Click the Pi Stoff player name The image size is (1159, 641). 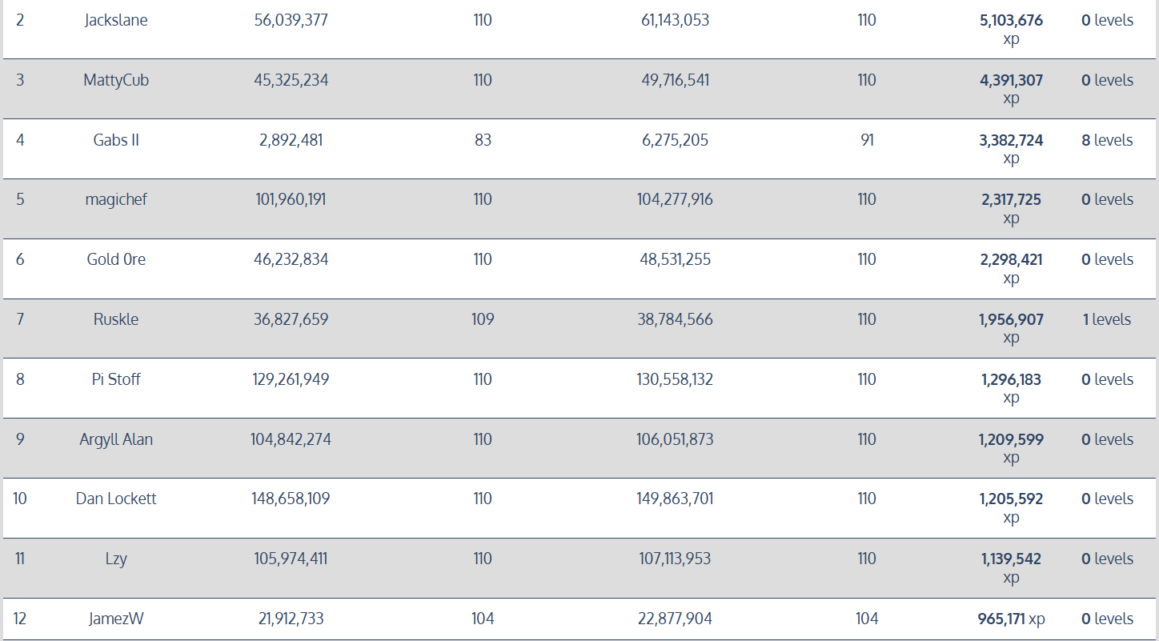coord(116,379)
